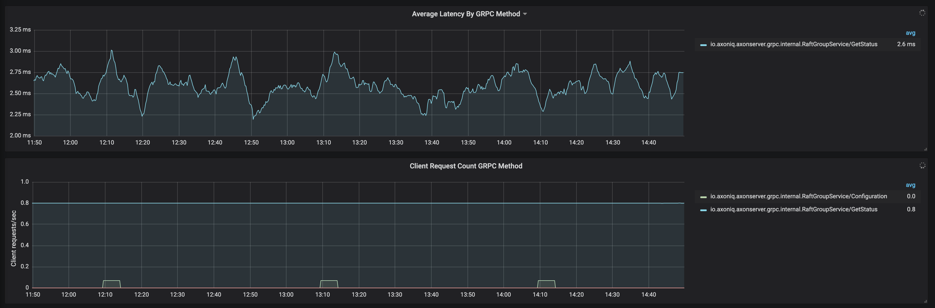Click the 0.8 GetStatus line in request count graph
The height and width of the screenshot is (308, 935).
pos(363,203)
